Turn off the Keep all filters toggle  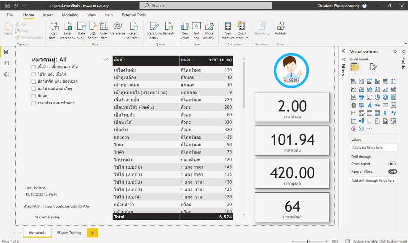point(393,171)
